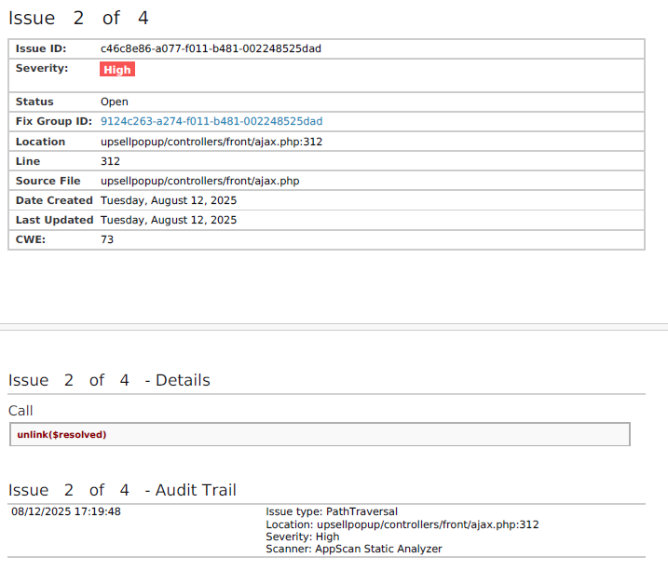Click 'Issue type: PathTraversal' audit line

click(332, 511)
